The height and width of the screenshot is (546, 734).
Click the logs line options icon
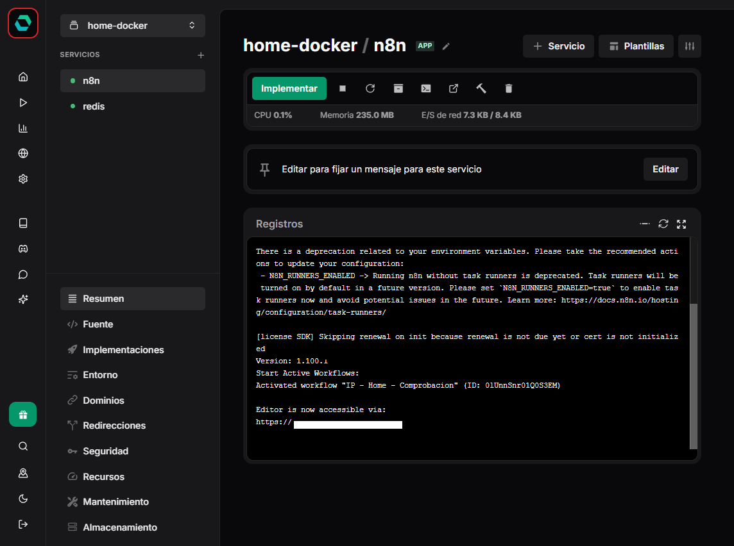[x=645, y=224]
